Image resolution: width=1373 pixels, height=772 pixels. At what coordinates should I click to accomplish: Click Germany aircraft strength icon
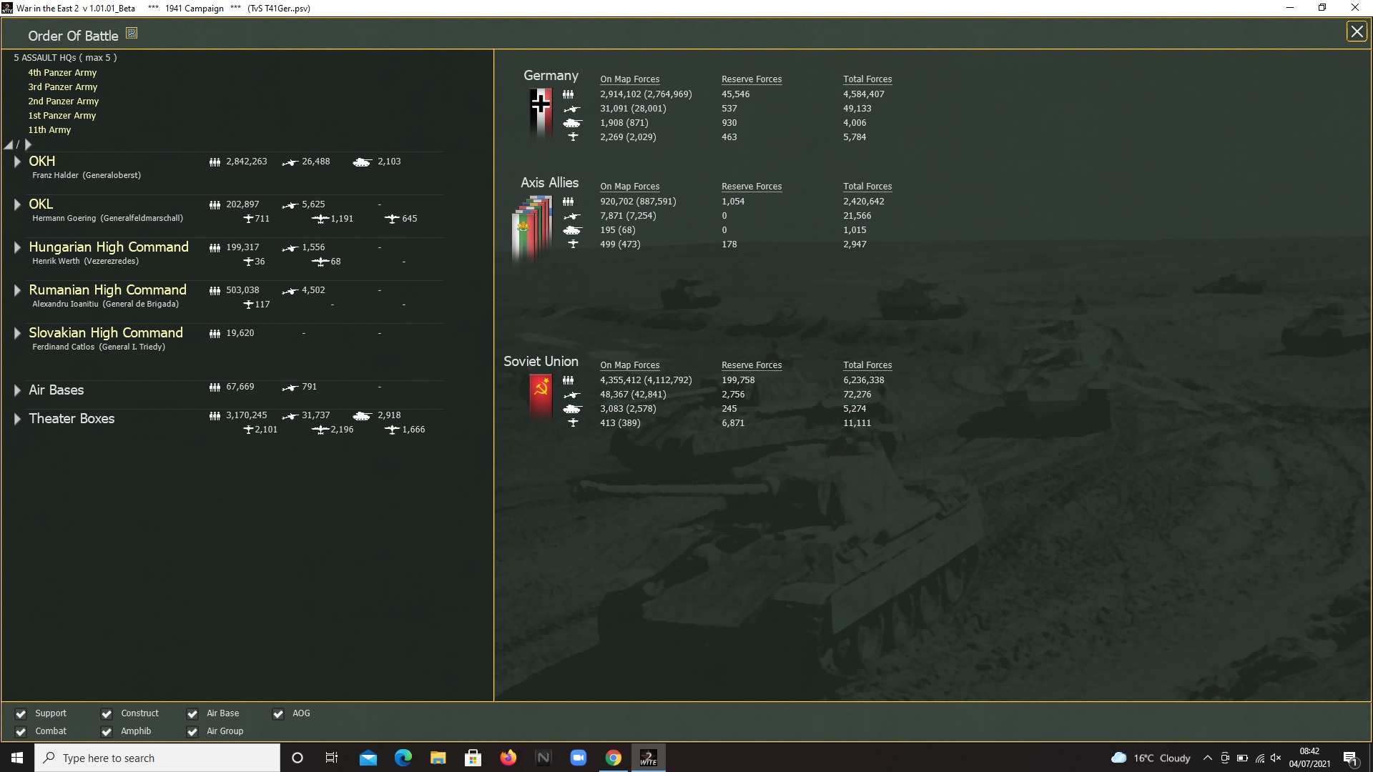(573, 137)
